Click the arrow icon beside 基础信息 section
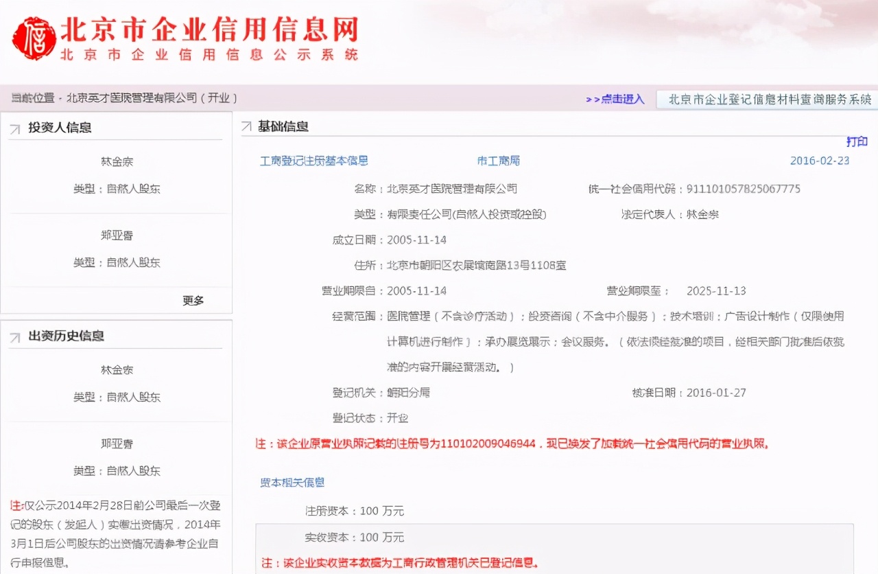 (247, 126)
